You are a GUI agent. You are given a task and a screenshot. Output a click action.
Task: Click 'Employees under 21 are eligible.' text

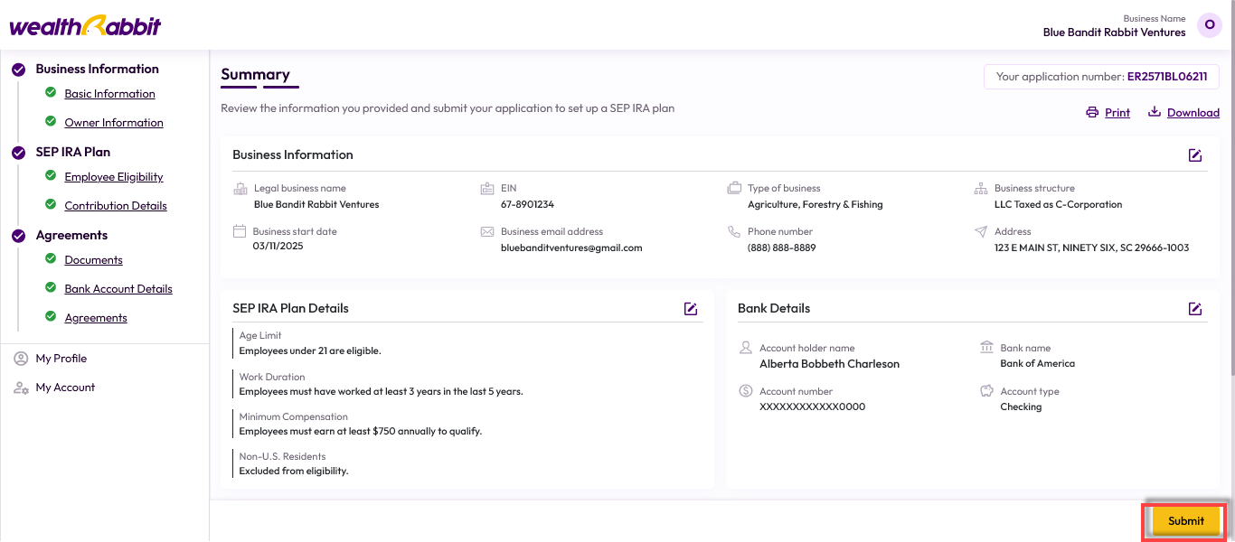point(310,350)
